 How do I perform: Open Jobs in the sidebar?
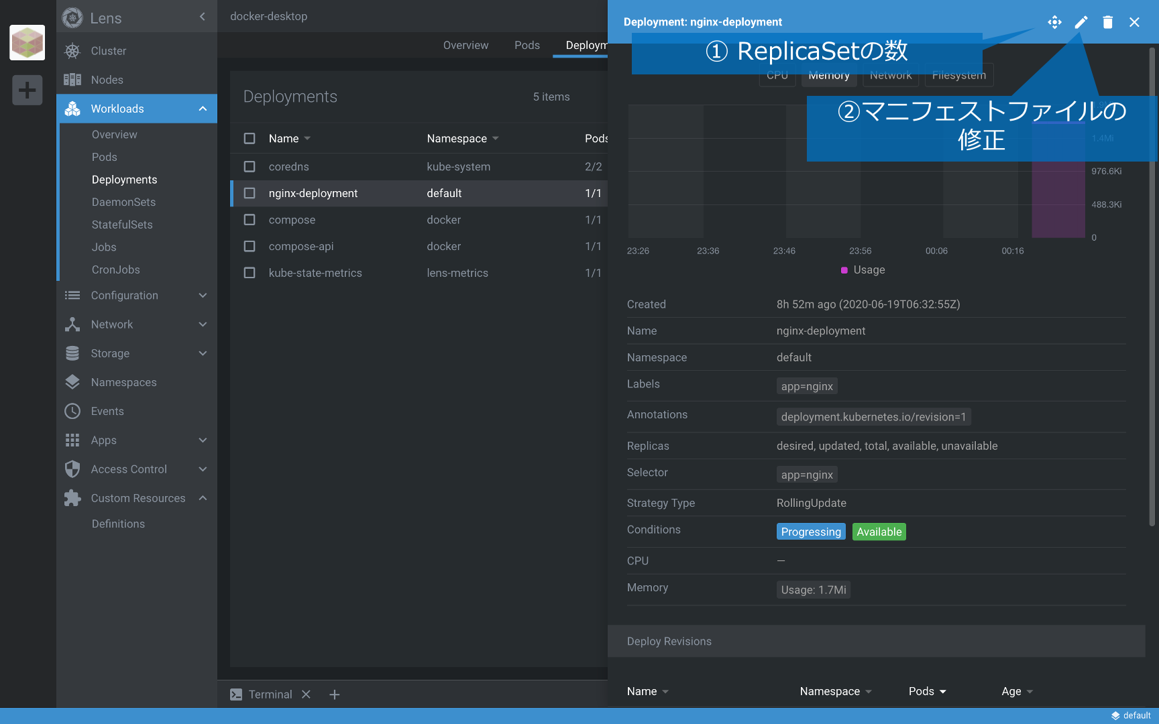(104, 247)
